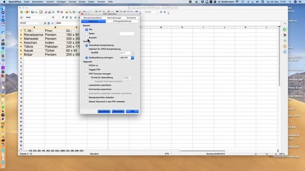Open the macOS Spotlight search icon
The height and width of the screenshot is (171, 305).
pyautogui.click(x=290, y=2)
